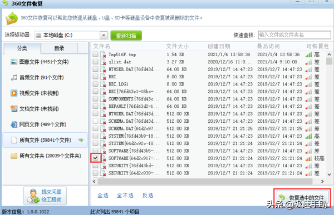Viewport: 334px width, 215px height.
Task: Click the 全选 link
Action: pyautogui.click(x=103, y=195)
